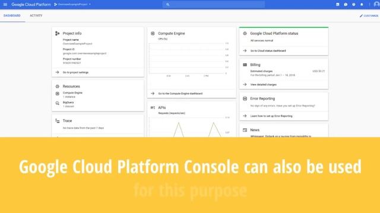
Task: Switch to the Dashboard tab
Action: [12, 16]
